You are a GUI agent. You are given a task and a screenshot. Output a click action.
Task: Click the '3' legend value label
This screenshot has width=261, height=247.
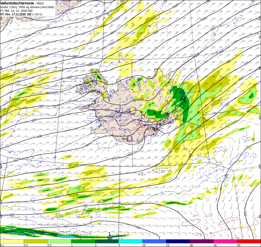[x=96, y=245]
